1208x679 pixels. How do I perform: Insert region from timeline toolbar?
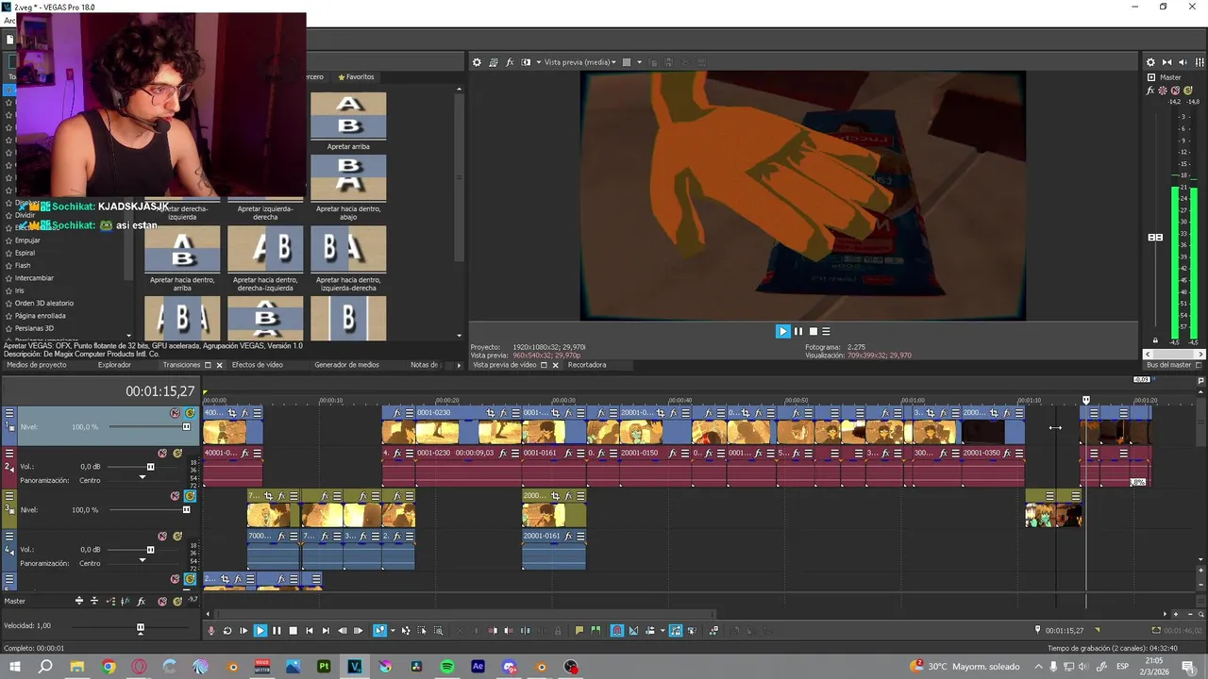coord(596,631)
